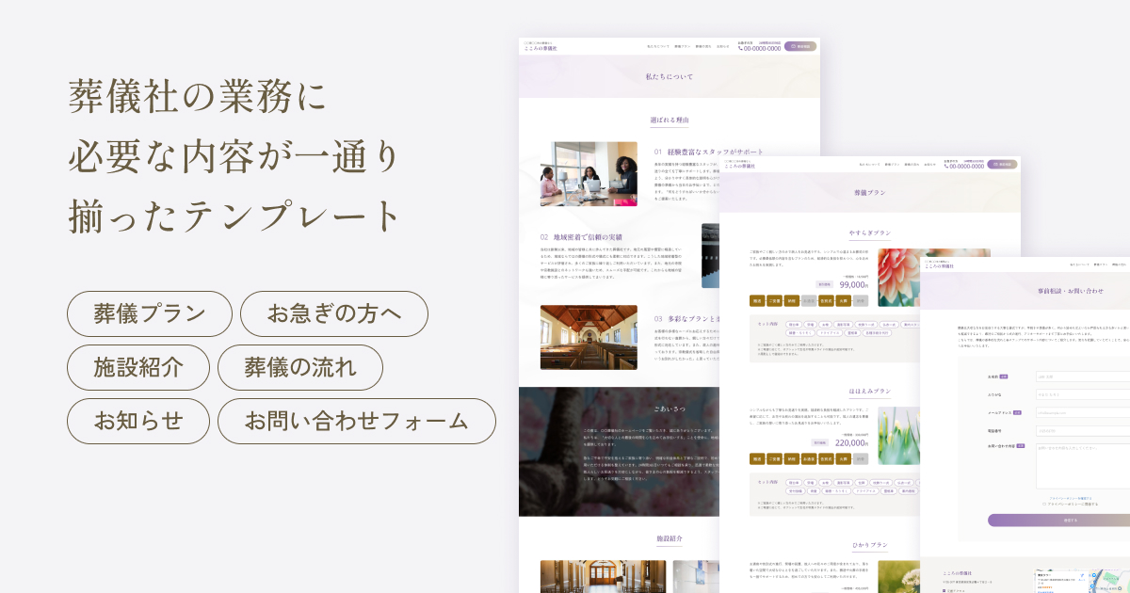Click the 事前相談 button on the 葬儀プラン page header
The width and height of the screenshot is (1130, 593).
[x=1002, y=164]
